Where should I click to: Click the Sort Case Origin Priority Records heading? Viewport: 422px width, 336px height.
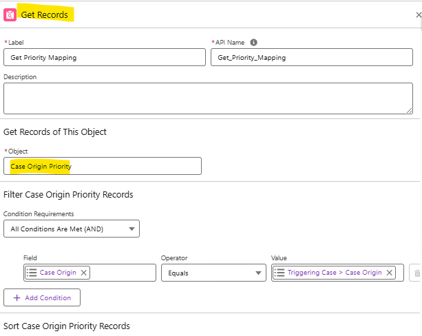coord(67,326)
